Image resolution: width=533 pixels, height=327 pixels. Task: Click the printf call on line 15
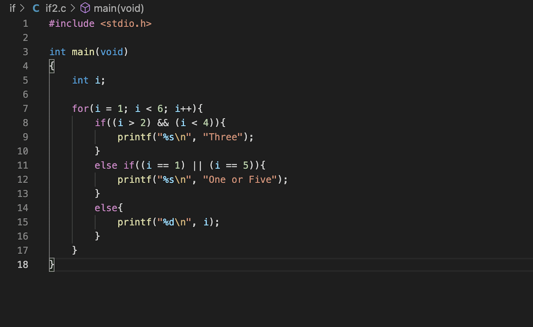tap(134, 222)
